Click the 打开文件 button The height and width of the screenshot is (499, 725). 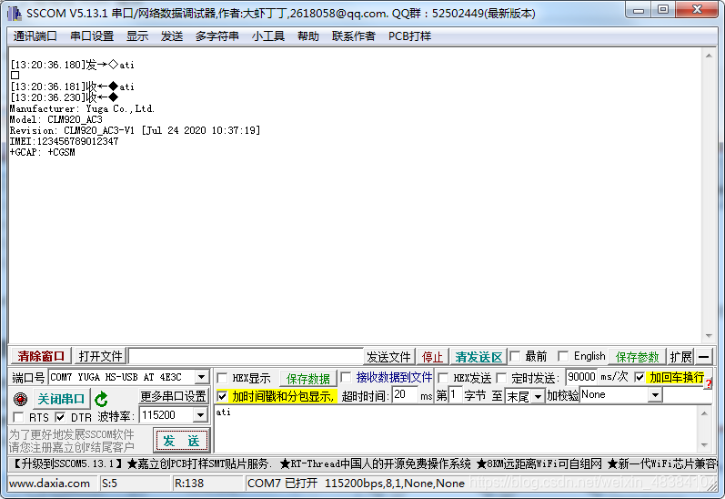pos(100,356)
